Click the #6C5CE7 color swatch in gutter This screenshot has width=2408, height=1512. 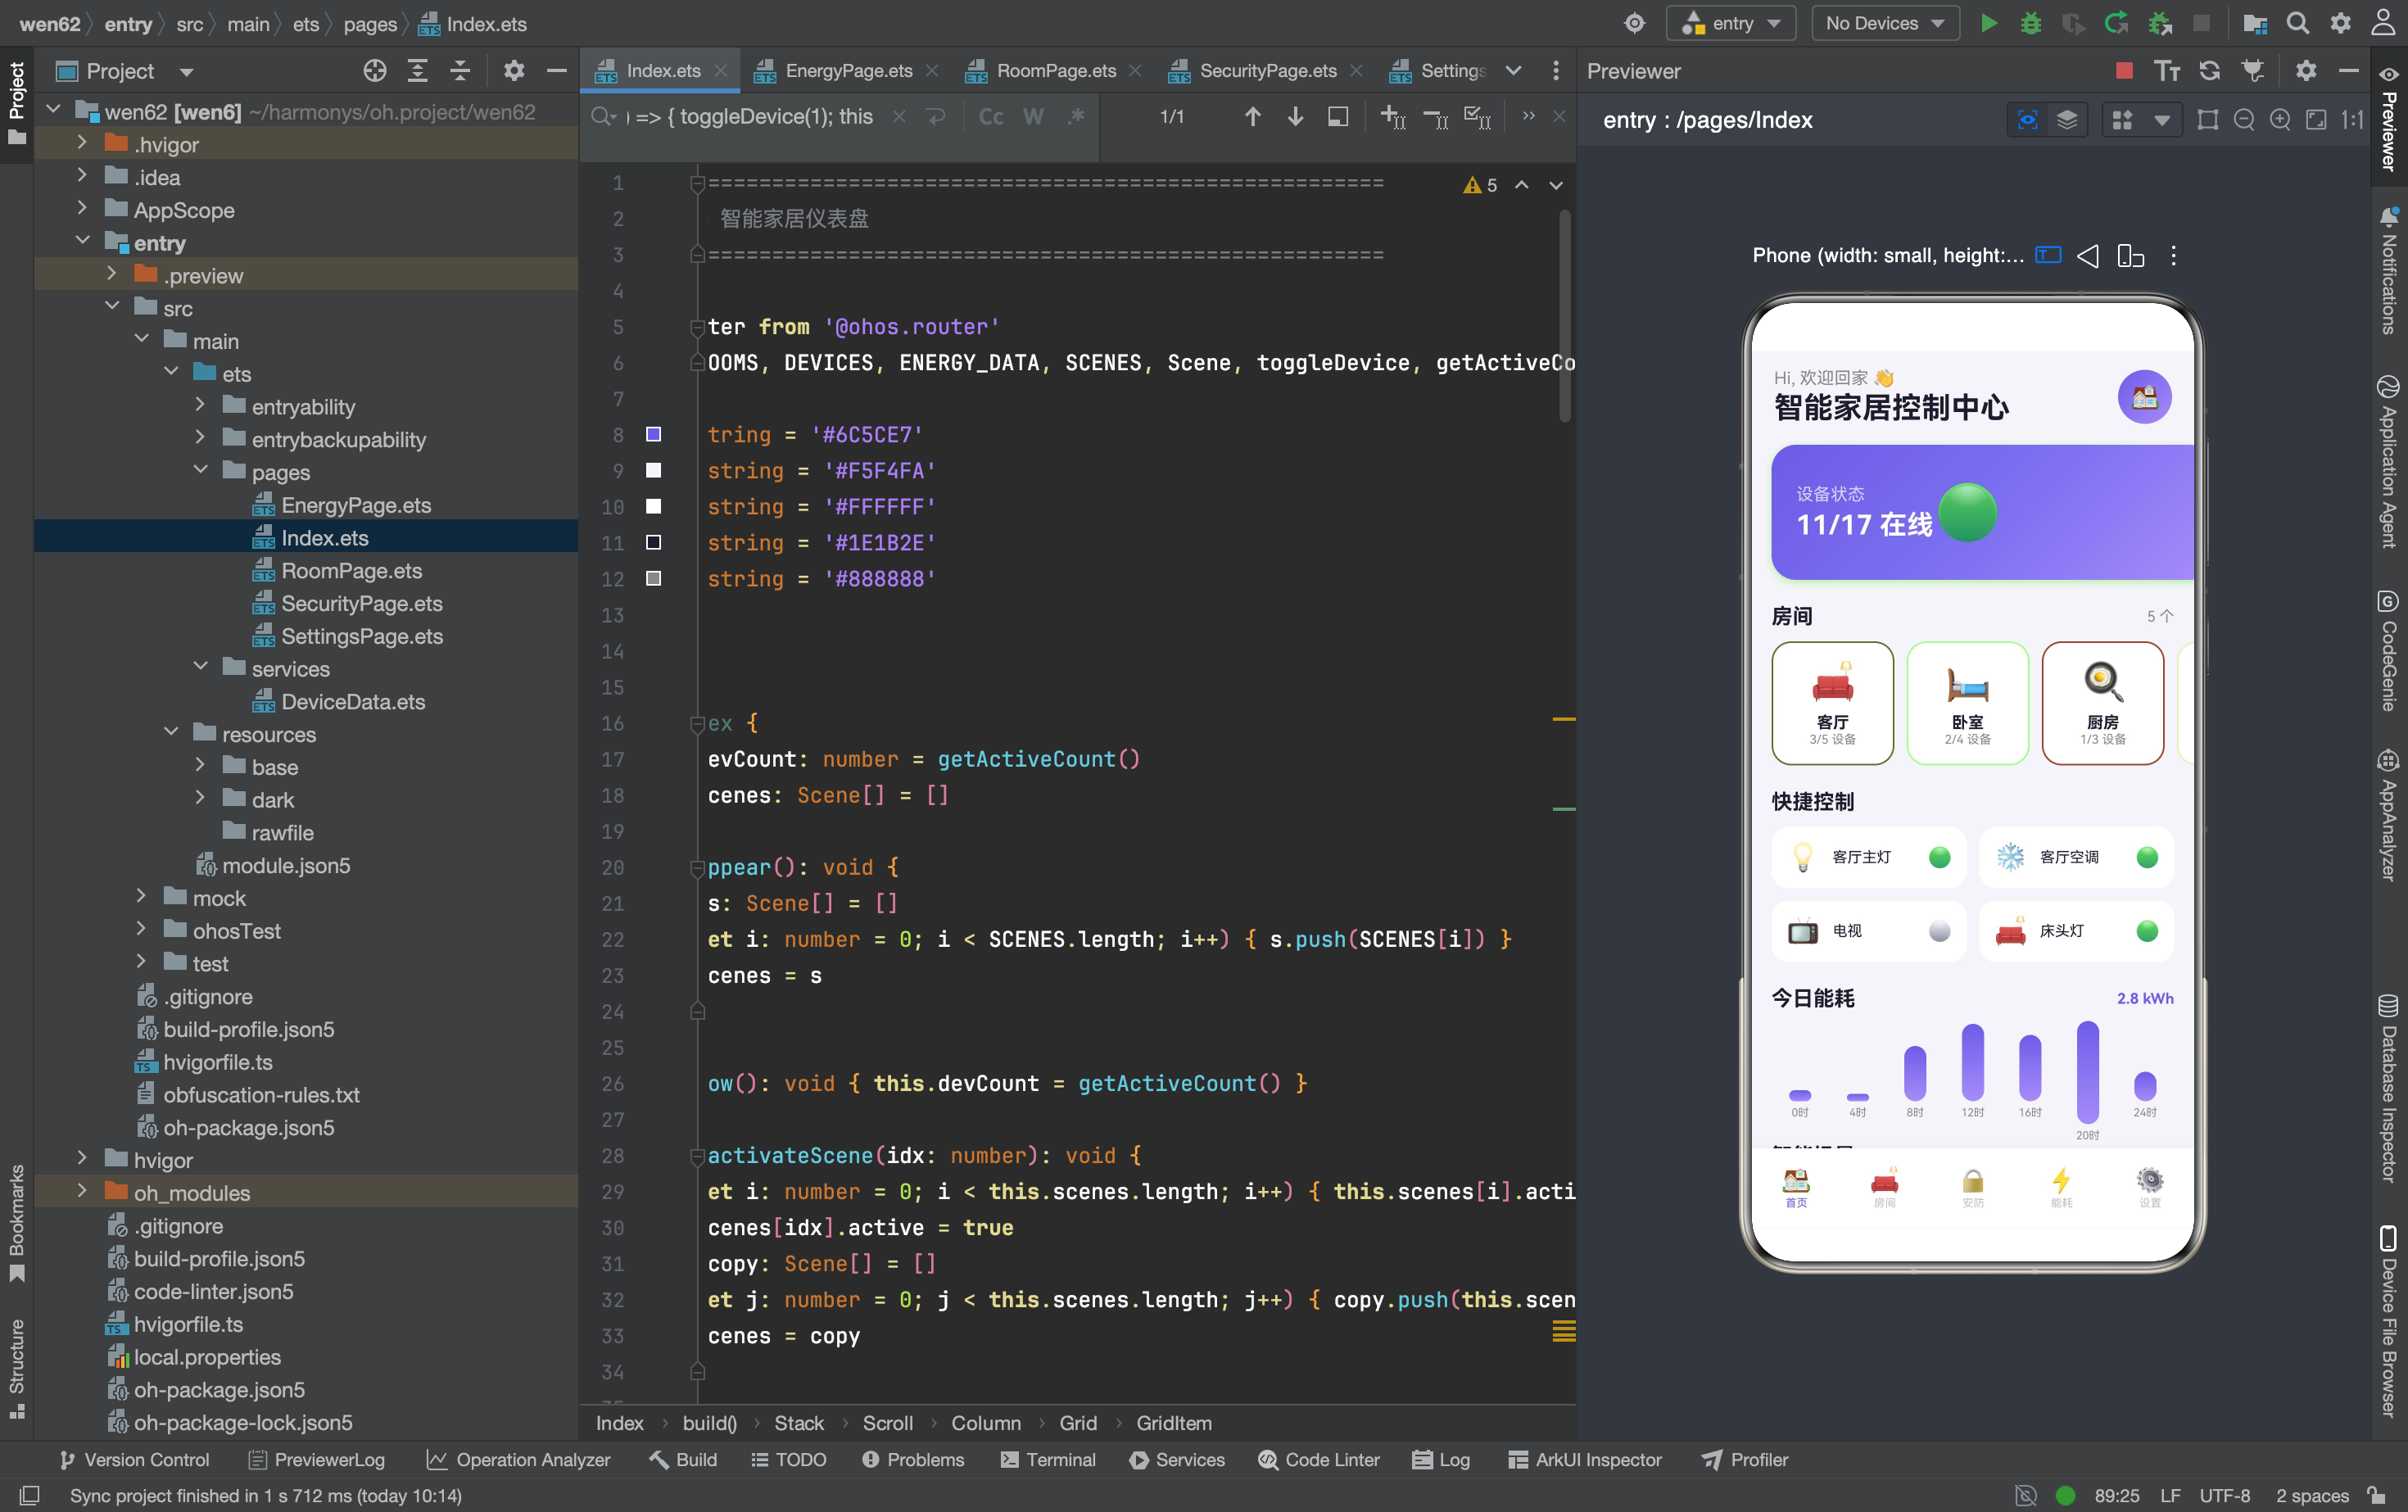pos(653,434)
